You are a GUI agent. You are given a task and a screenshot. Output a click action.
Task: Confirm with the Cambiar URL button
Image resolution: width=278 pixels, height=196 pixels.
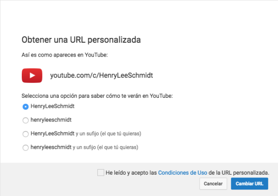pos(249,184)
